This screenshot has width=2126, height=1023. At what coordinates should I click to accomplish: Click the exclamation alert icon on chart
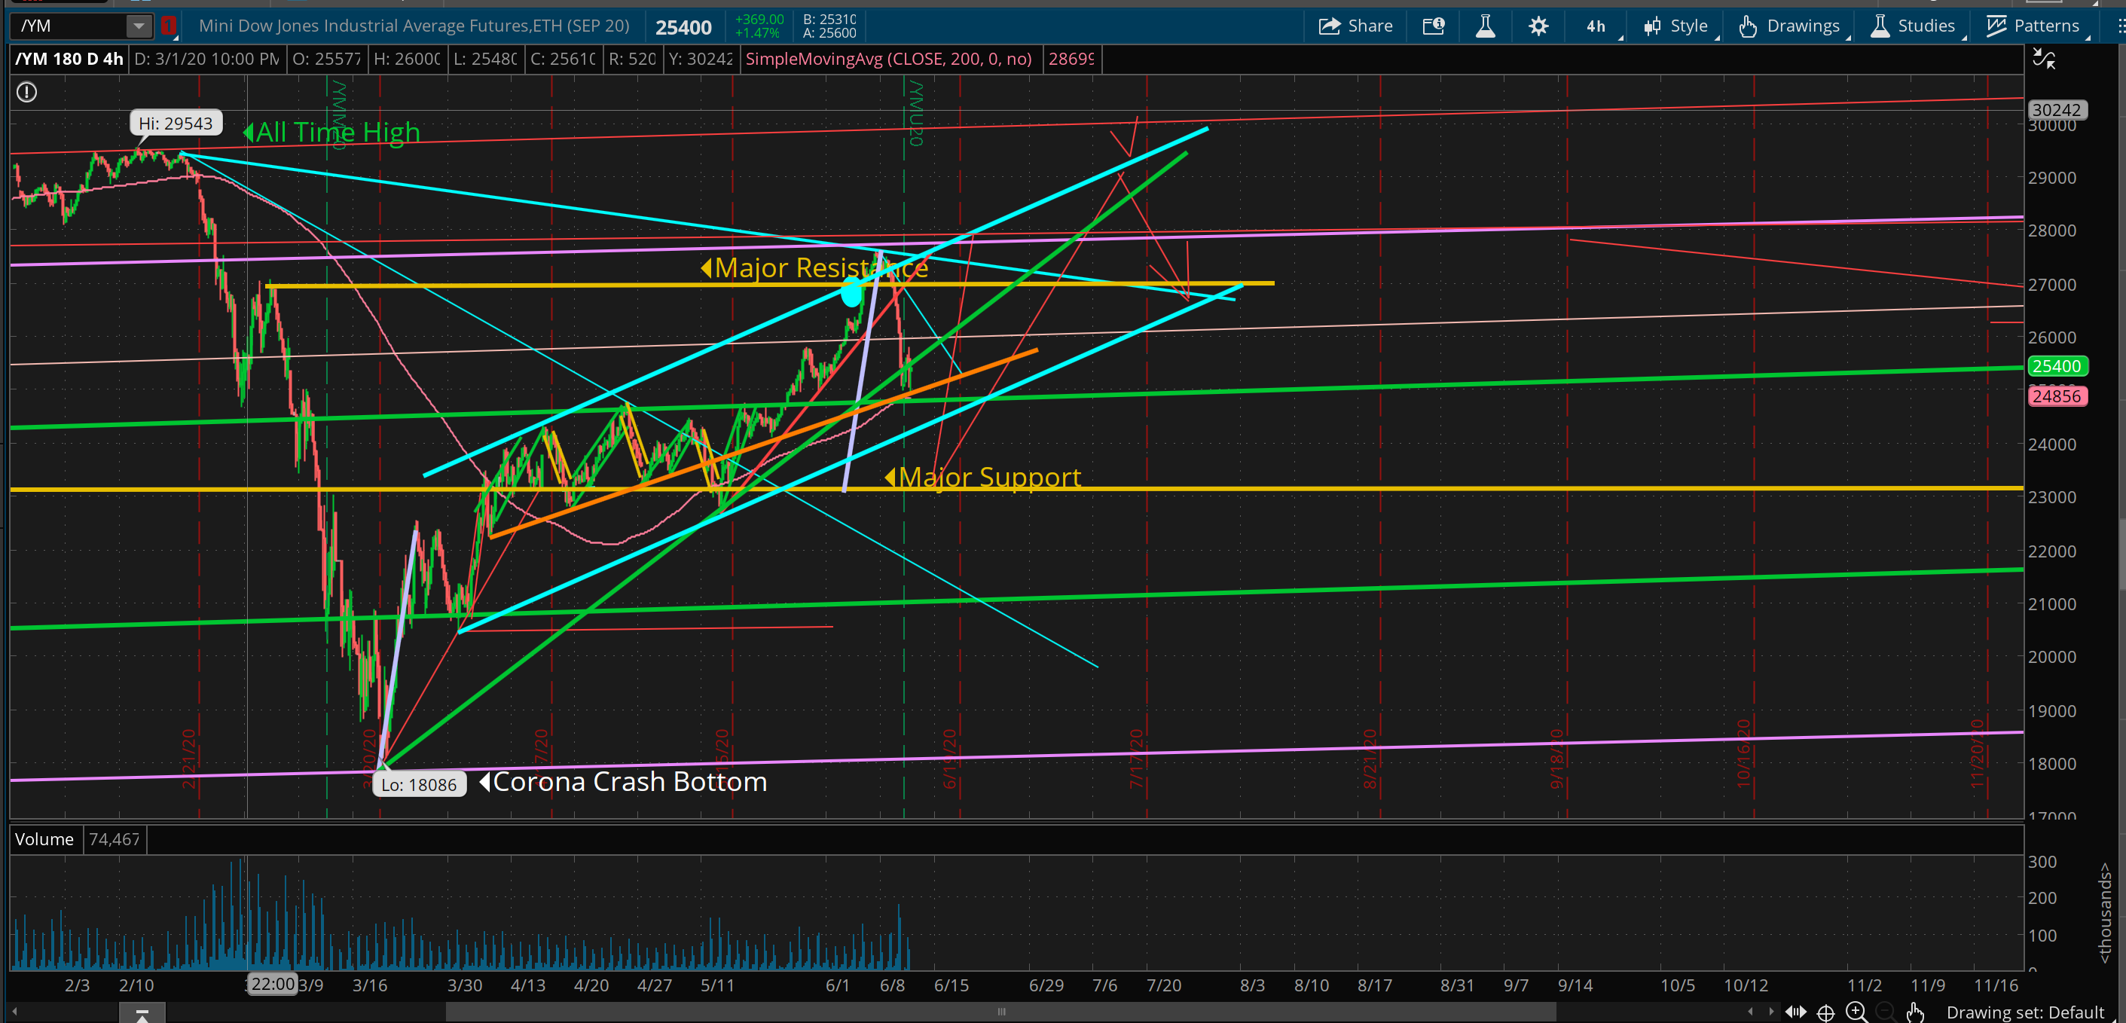(x=26, y=92)
